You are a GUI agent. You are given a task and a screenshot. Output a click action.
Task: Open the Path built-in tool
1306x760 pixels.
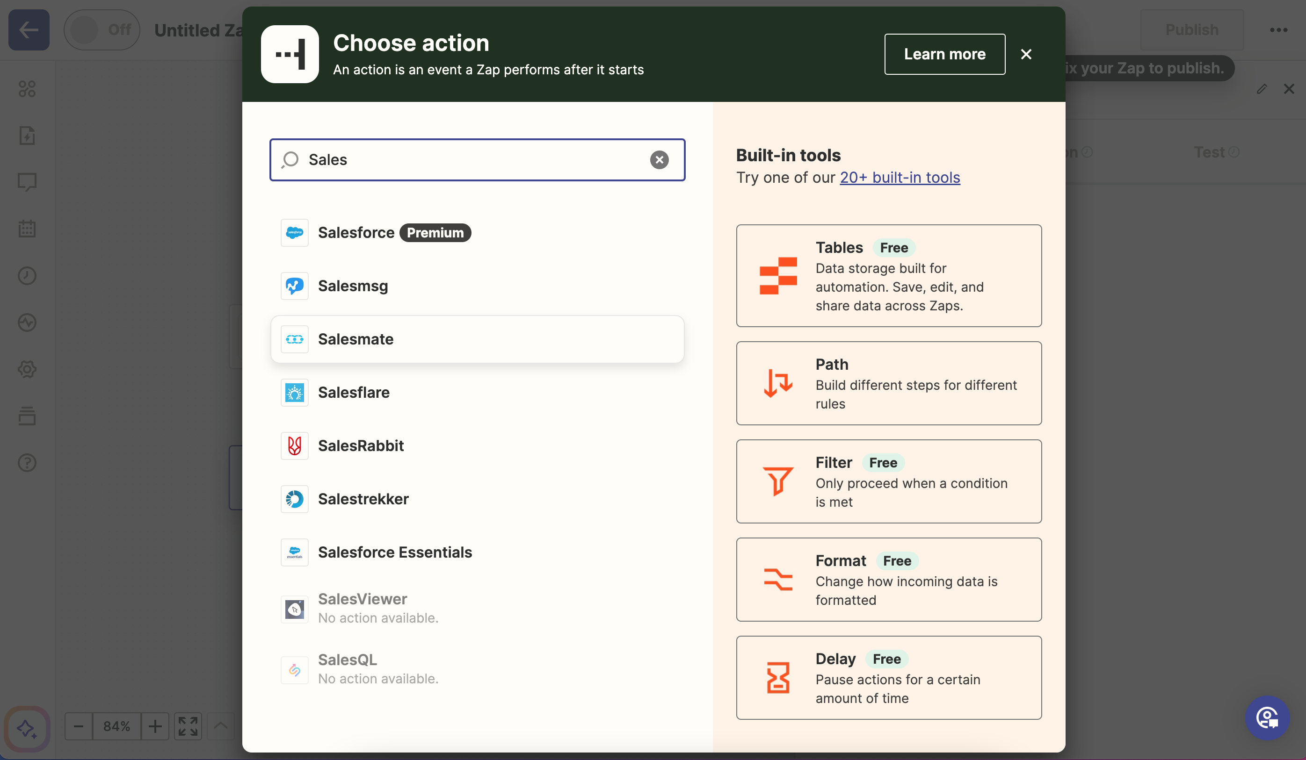[888, 383]
